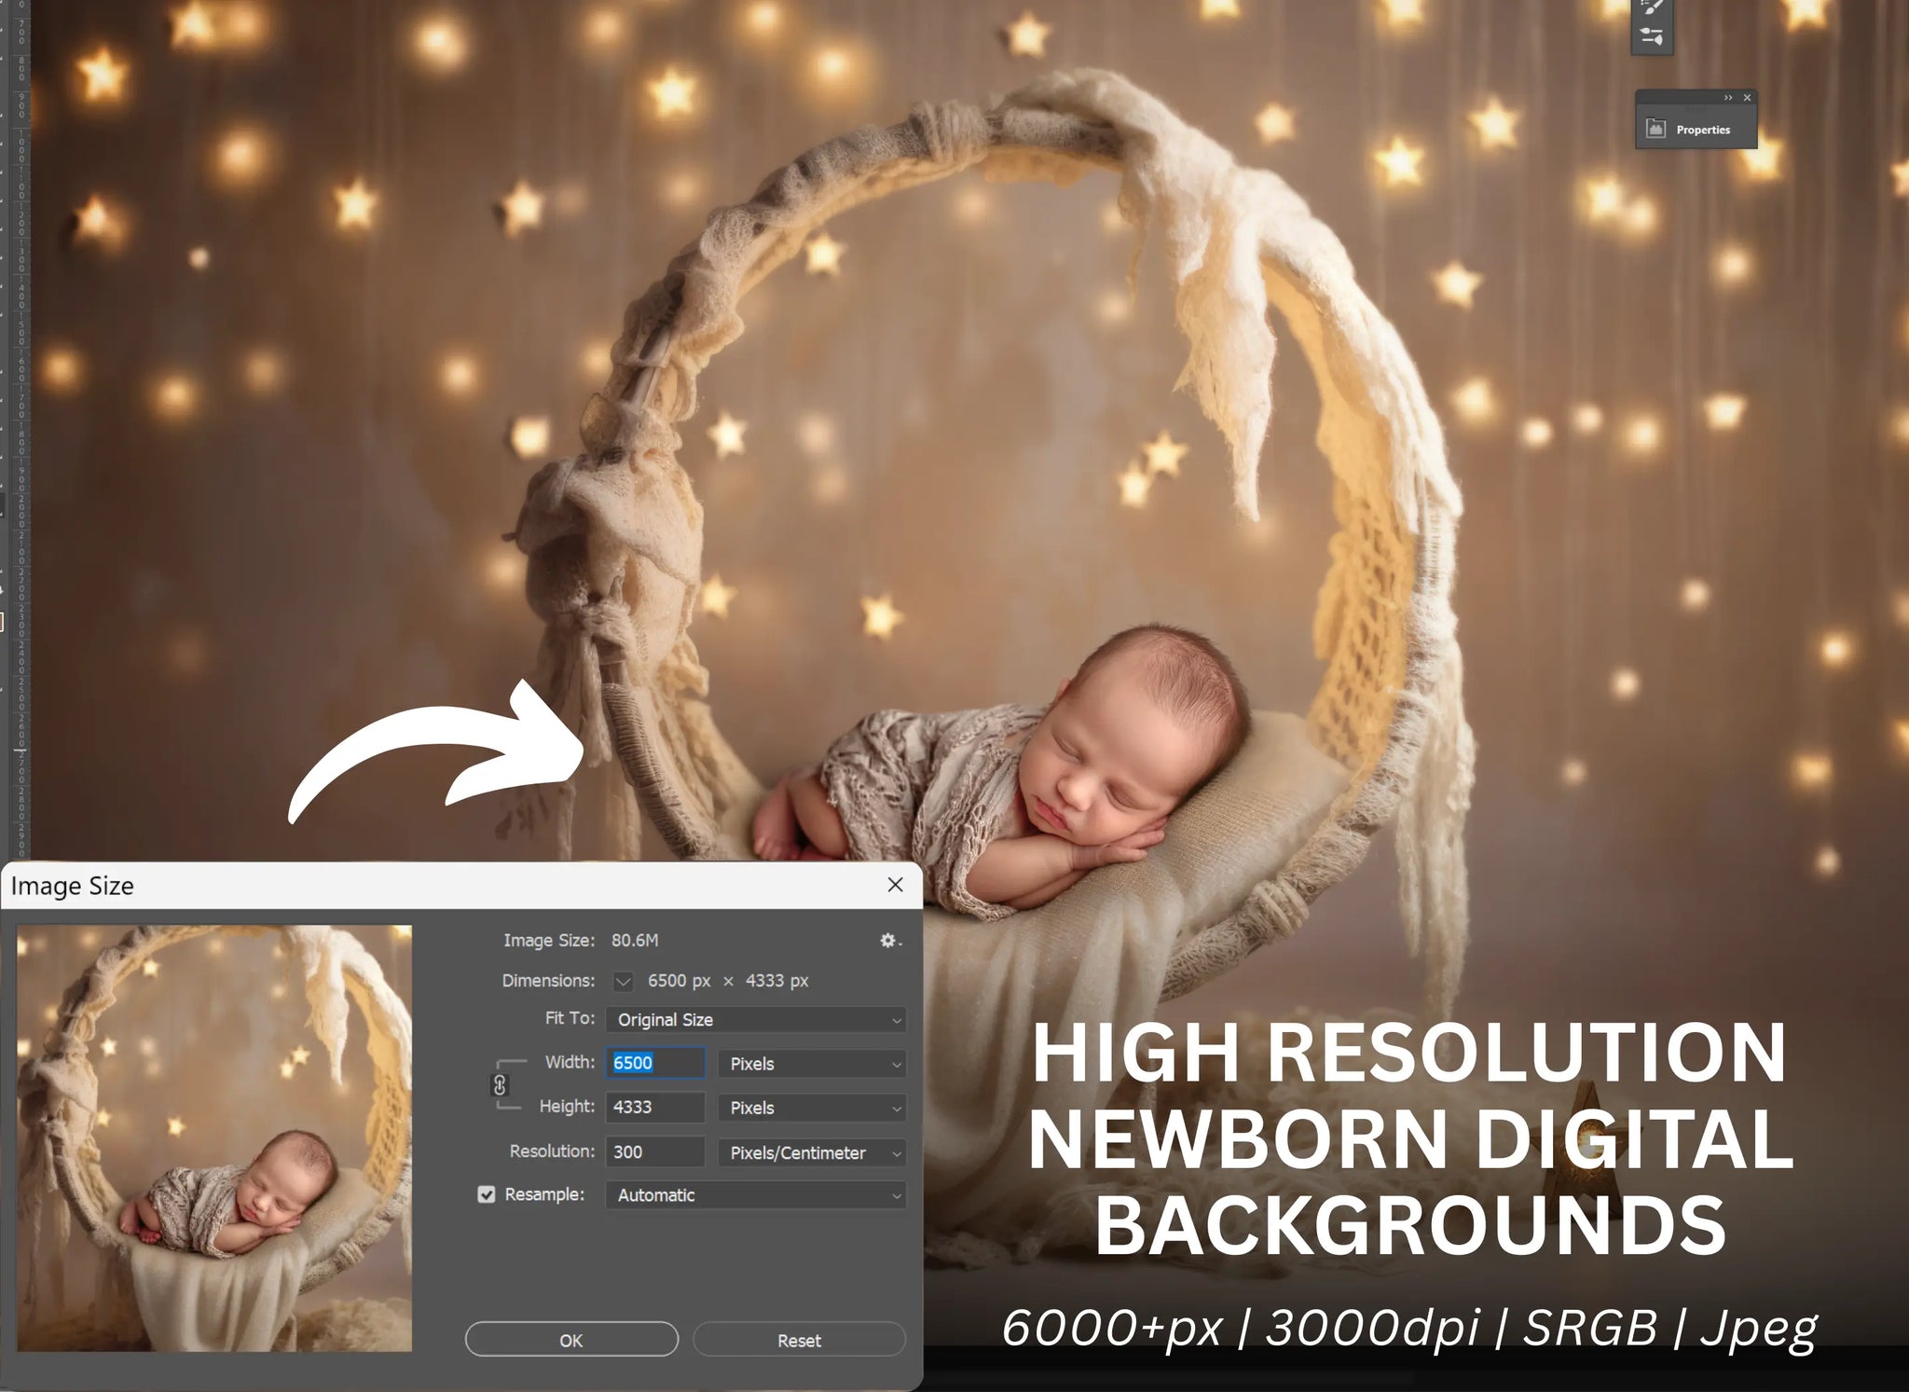This screenshot has width=1909, height=1392.
Task: Uncheck the Resample checkbox
Action: coord(487,1194)
